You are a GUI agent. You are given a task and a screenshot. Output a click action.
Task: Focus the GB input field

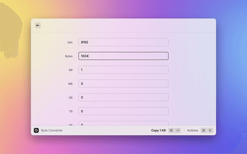(x=123, y=97)
